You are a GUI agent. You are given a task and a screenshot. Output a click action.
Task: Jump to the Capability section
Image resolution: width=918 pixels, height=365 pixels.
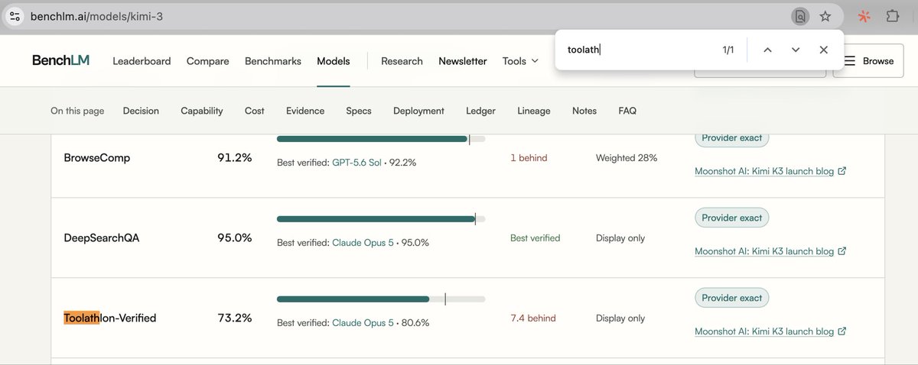click(202, 111)
